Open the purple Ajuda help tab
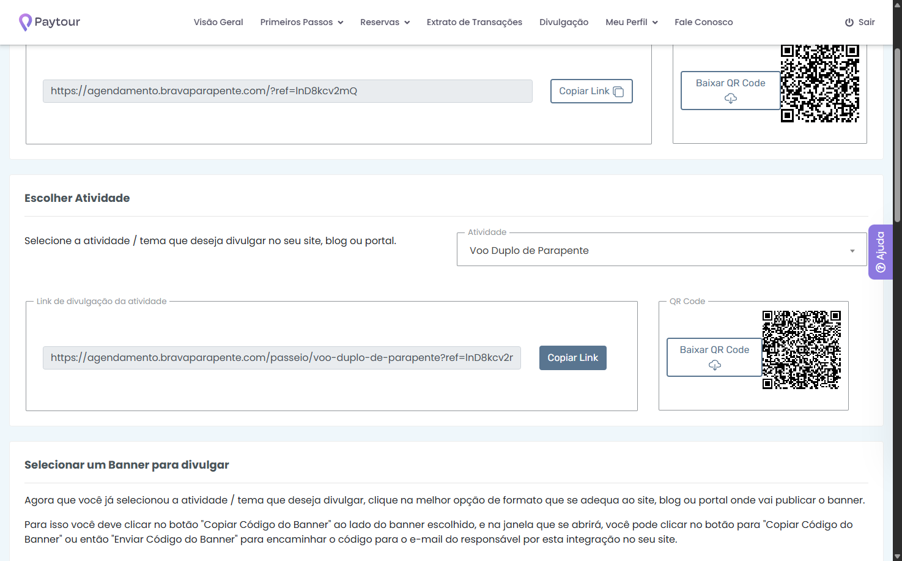 click(x=881, y=252)
